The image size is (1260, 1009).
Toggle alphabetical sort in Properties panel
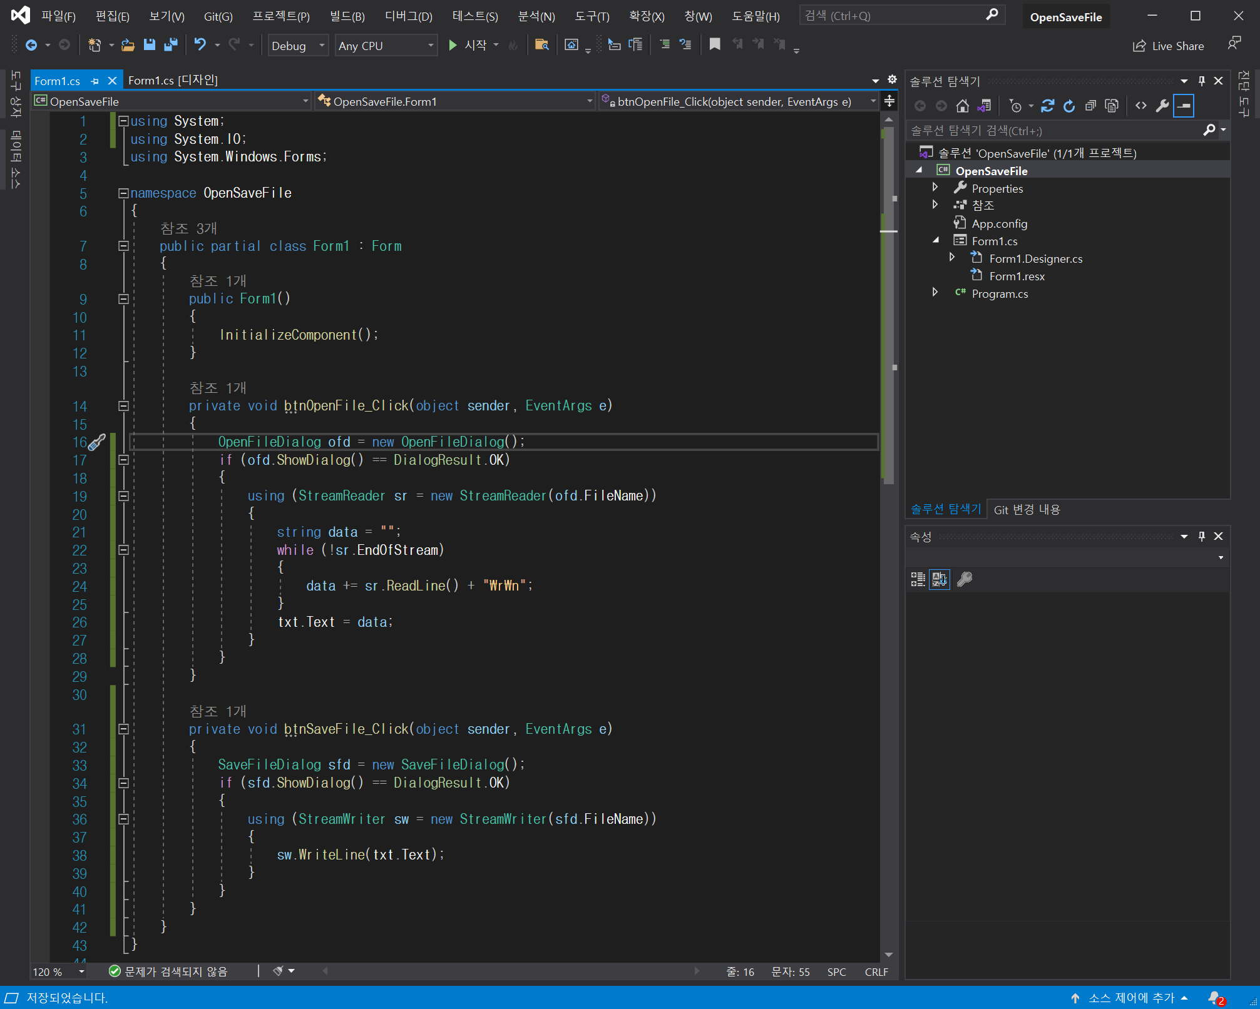pos(940,579)
